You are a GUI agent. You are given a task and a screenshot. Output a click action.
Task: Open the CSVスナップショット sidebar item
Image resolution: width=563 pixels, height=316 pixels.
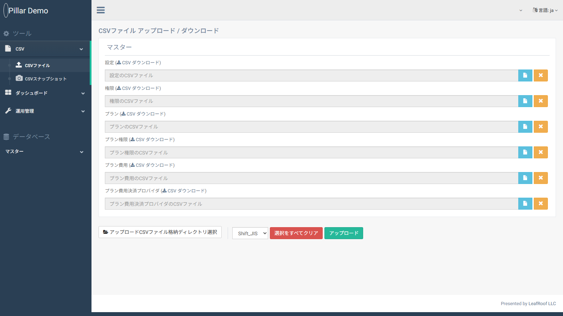point(45,79)
